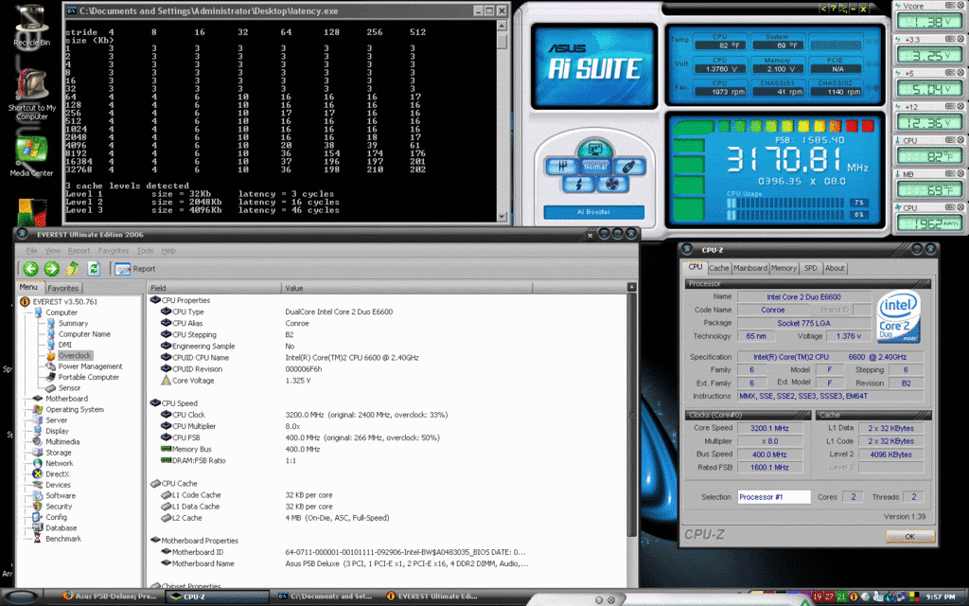
Task: Open the SPD tab in CPU-Z
Action: 810,268
